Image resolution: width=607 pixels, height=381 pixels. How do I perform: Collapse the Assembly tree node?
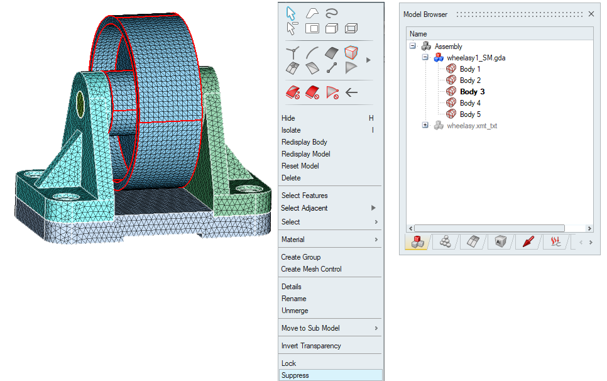(x=413, y=46)
